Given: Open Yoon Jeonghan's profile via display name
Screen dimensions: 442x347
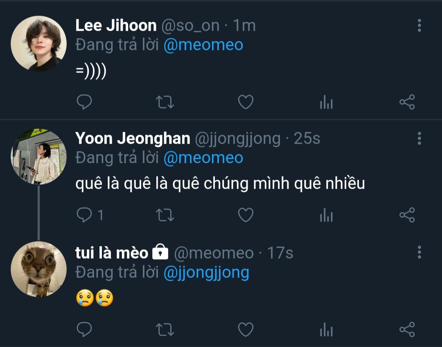Looking at the screenshot, I should pos(133,139).
